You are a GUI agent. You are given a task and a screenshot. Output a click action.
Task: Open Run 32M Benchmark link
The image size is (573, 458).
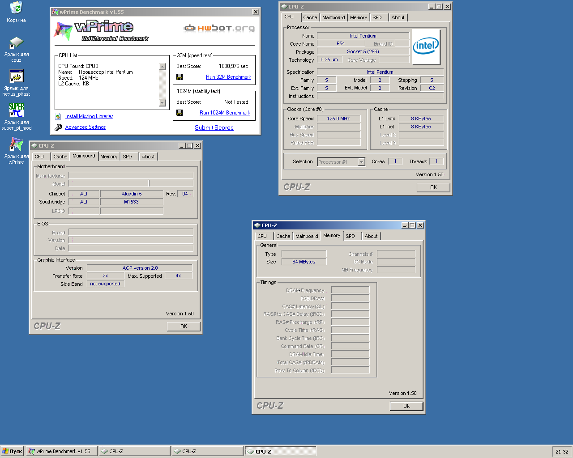(x=228, y=77)
